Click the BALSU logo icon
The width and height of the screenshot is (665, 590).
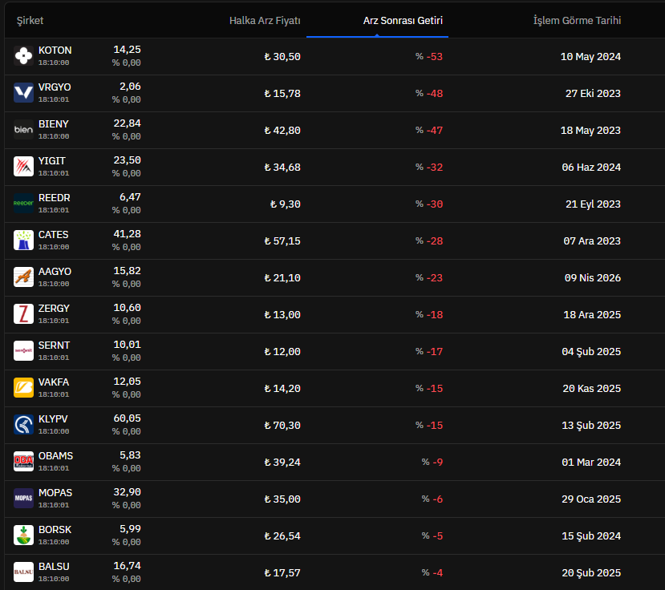pos(23,572)
